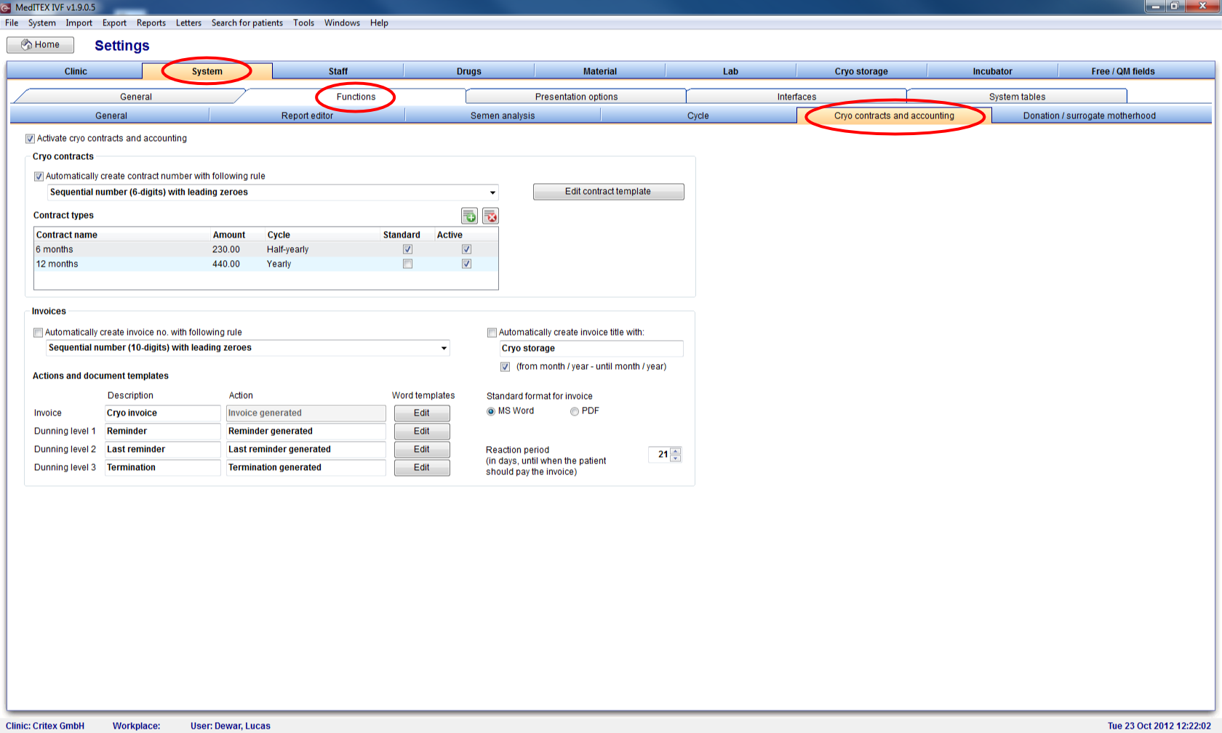The height and width of the screenshot is (733, 1222).
Task: Open the invoice number rule dropdown
Action: click(x=444, y=348)
